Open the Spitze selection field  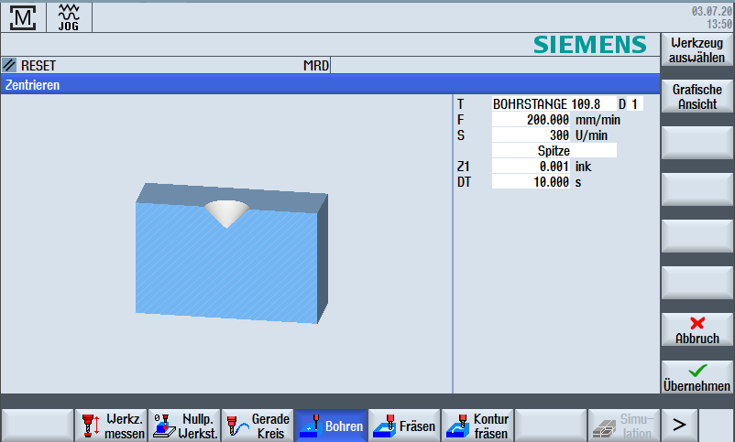(554, 151)
